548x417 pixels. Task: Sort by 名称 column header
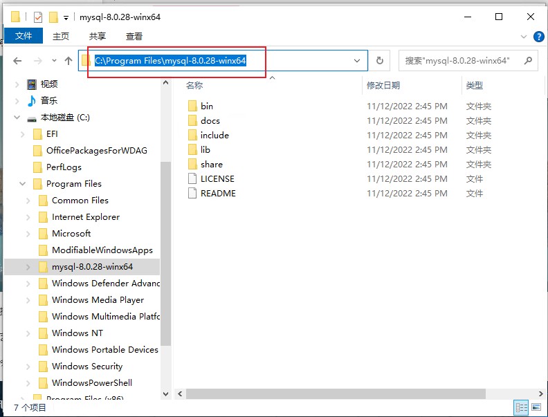point(194,85)
